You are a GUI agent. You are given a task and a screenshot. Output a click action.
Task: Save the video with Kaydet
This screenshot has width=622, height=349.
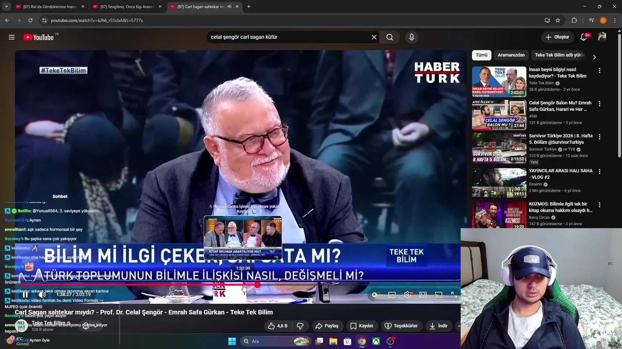click(362, 326)
